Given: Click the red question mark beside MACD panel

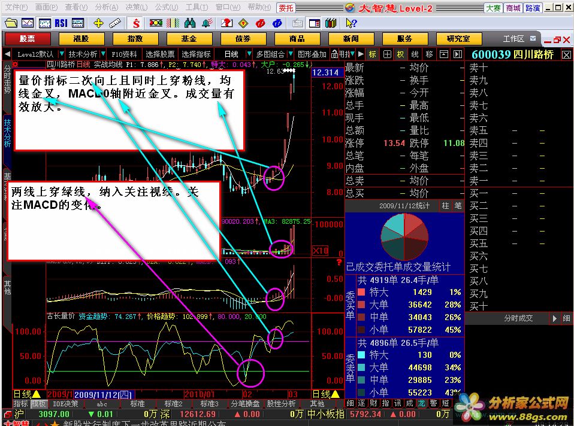Looking at the screenshot, I should [339, 263].
